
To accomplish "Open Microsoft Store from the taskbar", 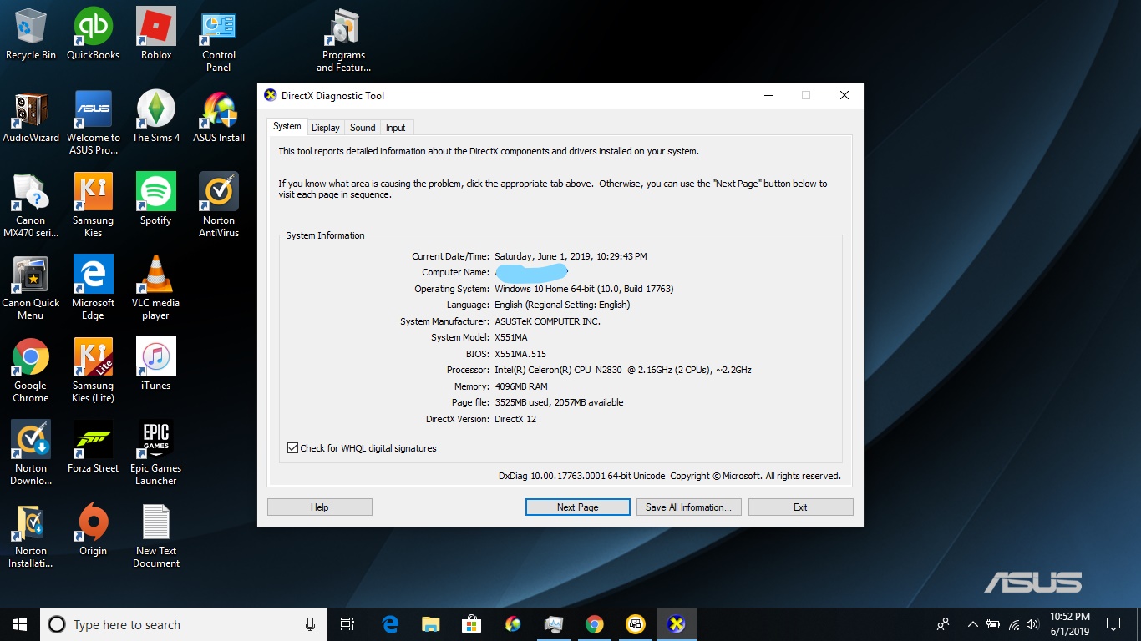I will click(472, 624).
